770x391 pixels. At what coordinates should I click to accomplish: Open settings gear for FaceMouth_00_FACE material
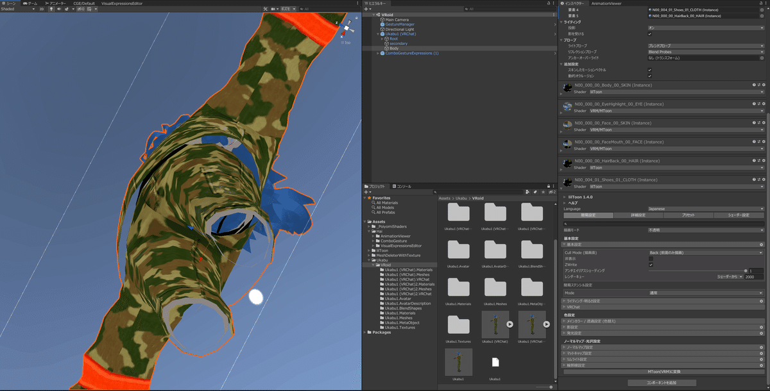pos(764,142)
